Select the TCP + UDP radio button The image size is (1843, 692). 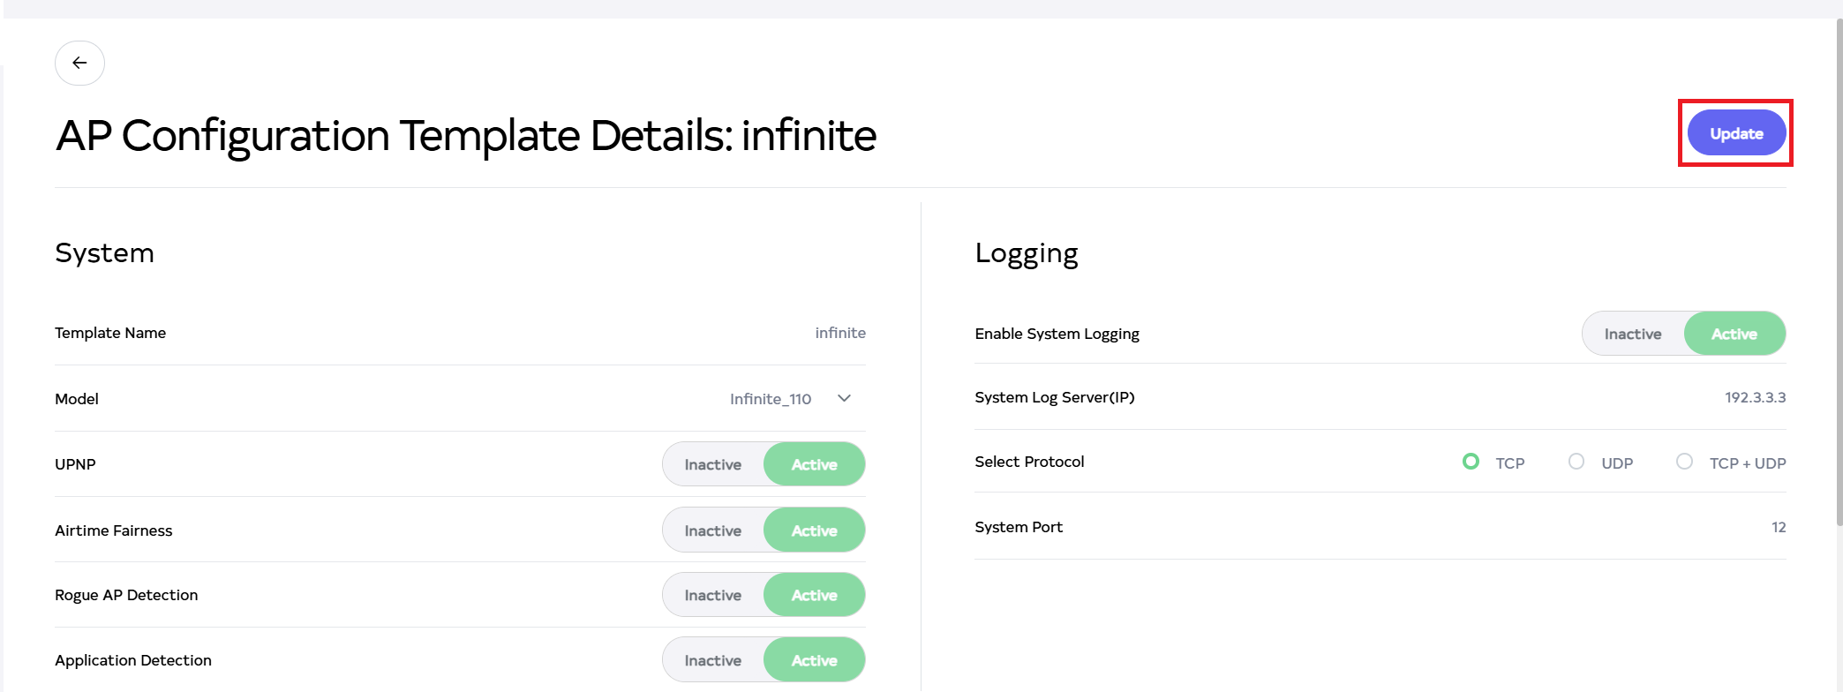click(1684, 462)
